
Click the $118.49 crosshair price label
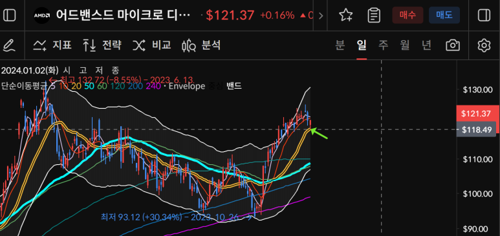pyautogui.click(x=477, y=129)
